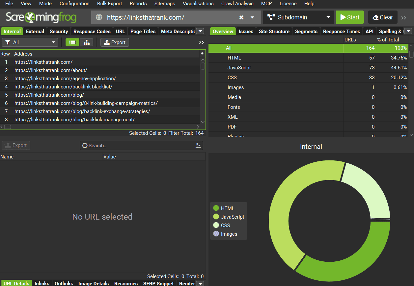Viewport: 414px width, 286px height.
Task: Start the crawl
Action: (350, 17)
